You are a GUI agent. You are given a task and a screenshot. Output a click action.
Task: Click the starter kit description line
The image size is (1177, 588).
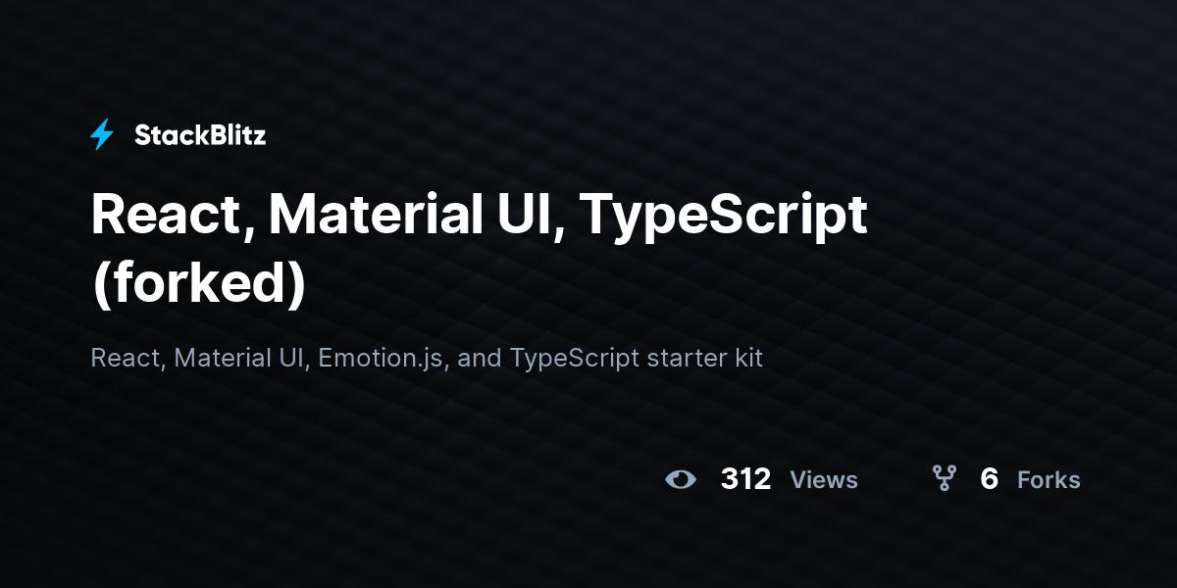click(427, 359)
